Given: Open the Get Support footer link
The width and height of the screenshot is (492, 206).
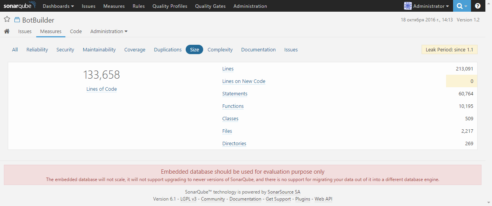Looking at the screenshot, I should 278,199.
